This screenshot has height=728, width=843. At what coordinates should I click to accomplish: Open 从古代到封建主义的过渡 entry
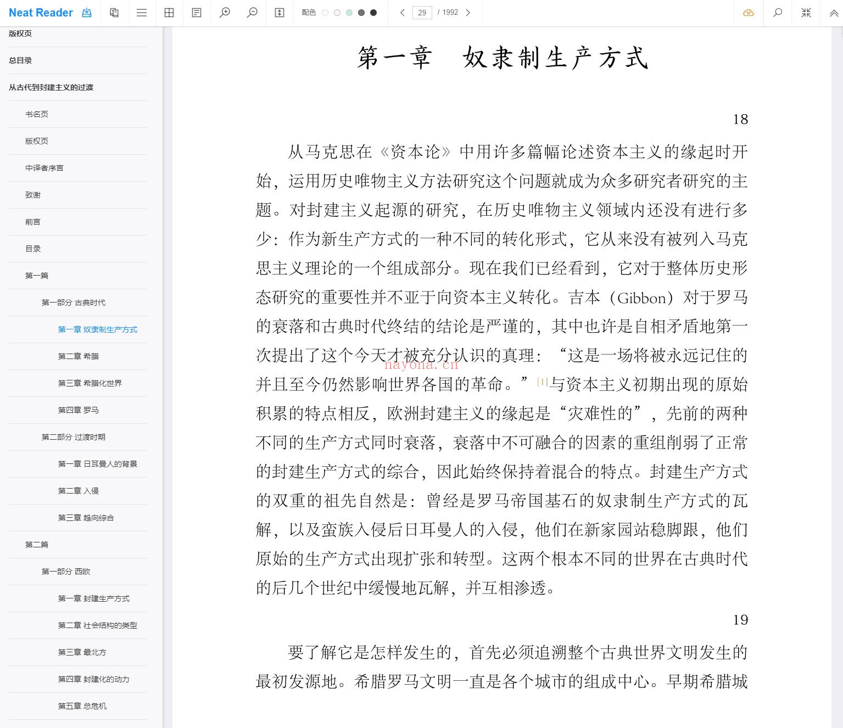click(x=51, y=87)
